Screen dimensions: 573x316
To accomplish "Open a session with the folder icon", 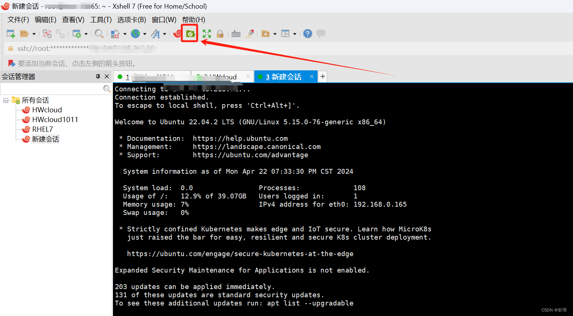I will [x=24, y=34].
